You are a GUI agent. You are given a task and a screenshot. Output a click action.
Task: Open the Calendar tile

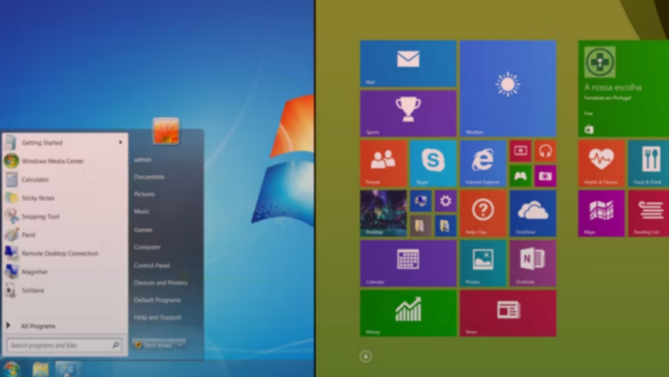(408, 263)
